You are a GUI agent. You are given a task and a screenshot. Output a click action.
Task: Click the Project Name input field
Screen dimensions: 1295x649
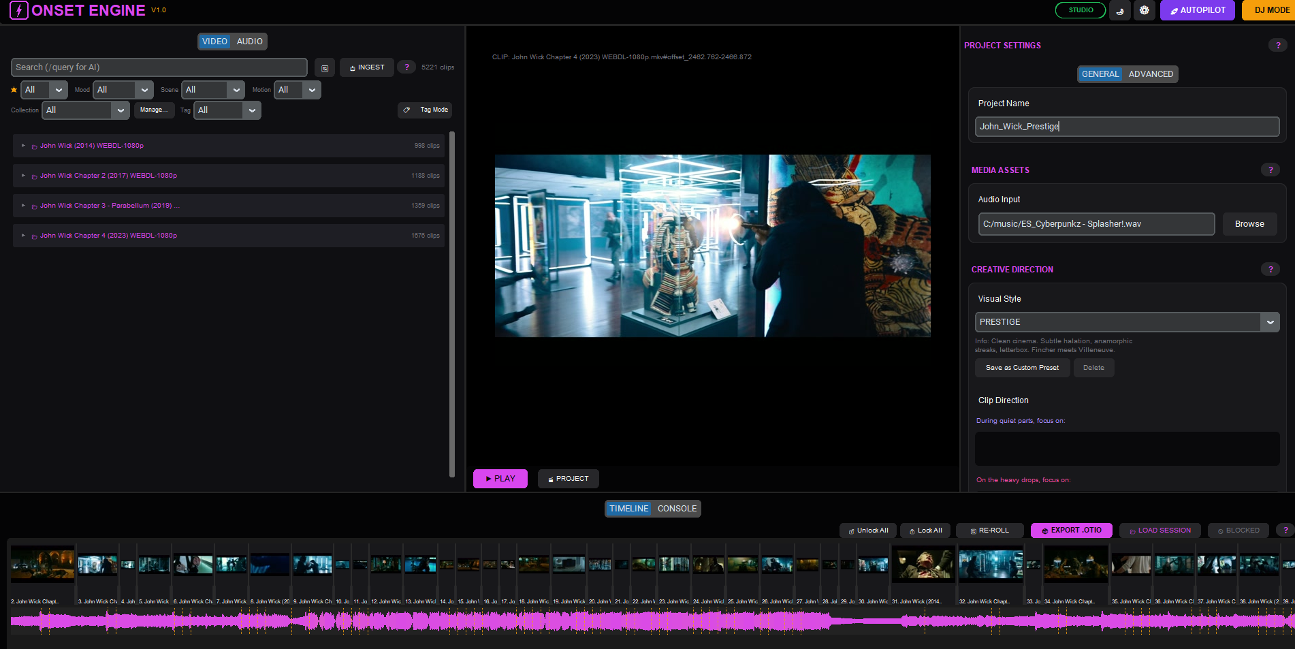[1126, 127]
